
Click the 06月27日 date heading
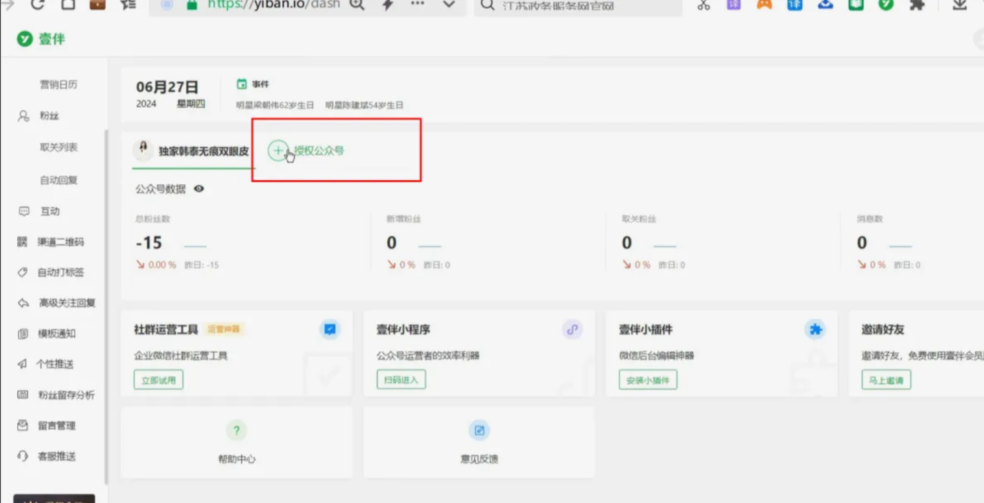[167, 87]
